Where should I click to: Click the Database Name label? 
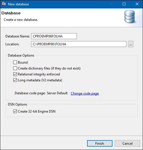18,36
